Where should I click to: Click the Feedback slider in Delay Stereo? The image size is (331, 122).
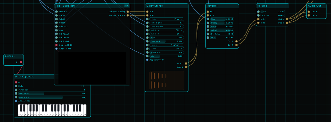167,41
